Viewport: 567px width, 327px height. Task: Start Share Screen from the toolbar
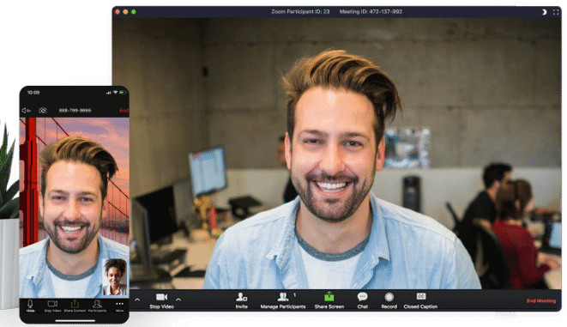pyautogui.click(x=329, y=300)
